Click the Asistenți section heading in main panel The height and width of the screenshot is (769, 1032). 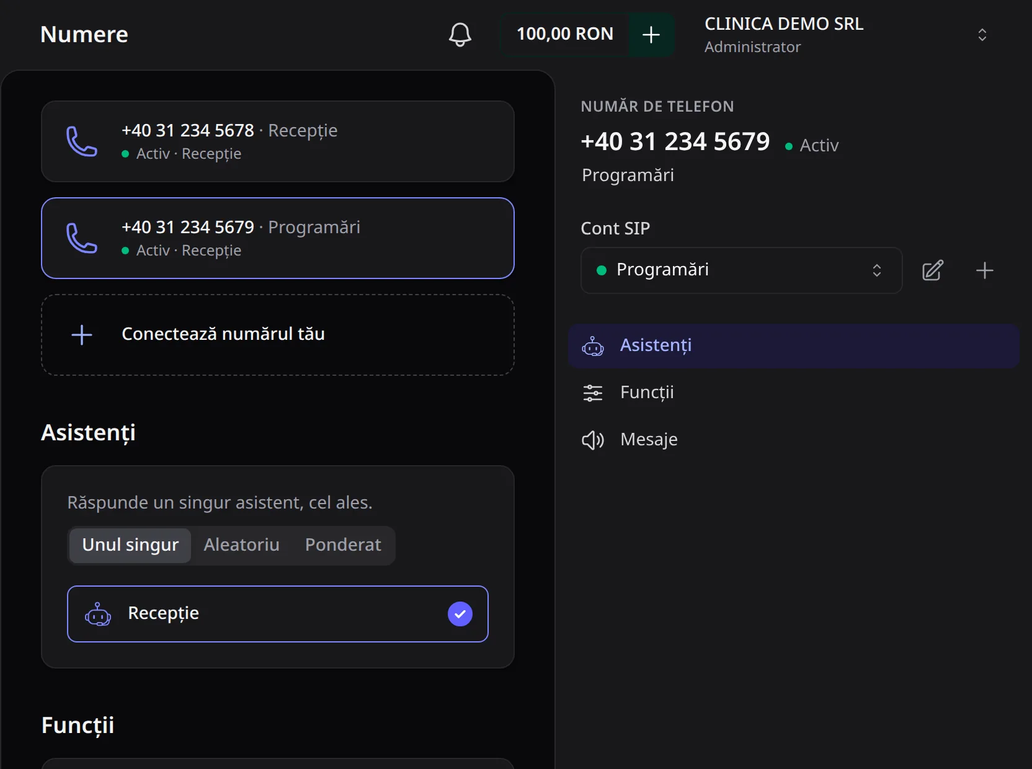[88, 433]
